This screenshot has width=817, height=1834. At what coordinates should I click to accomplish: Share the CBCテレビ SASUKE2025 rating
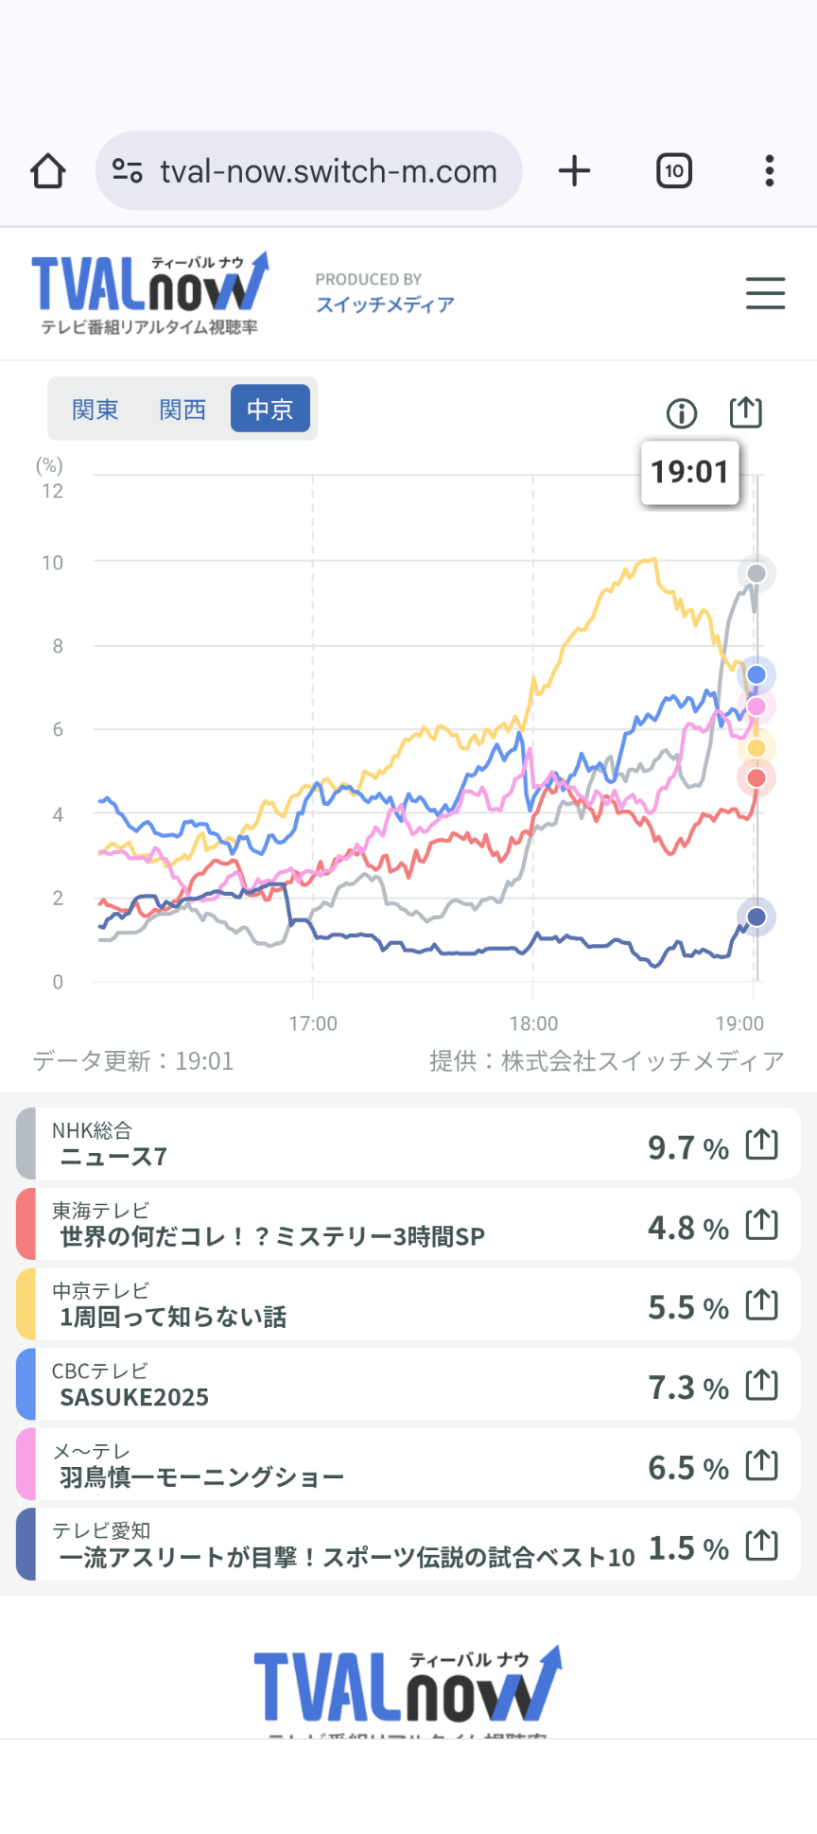click(761, 1387)
